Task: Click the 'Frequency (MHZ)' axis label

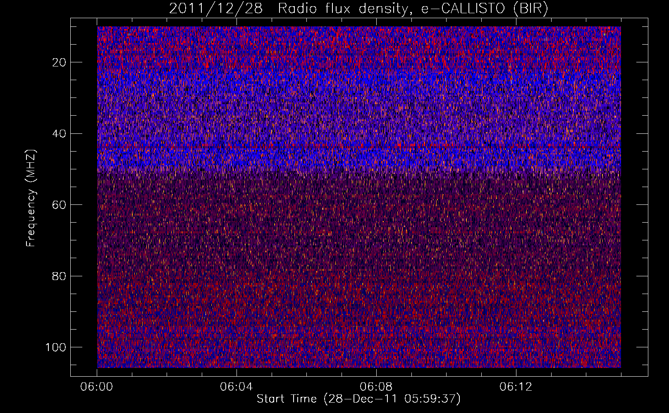Action: click(x=31, y=198)
